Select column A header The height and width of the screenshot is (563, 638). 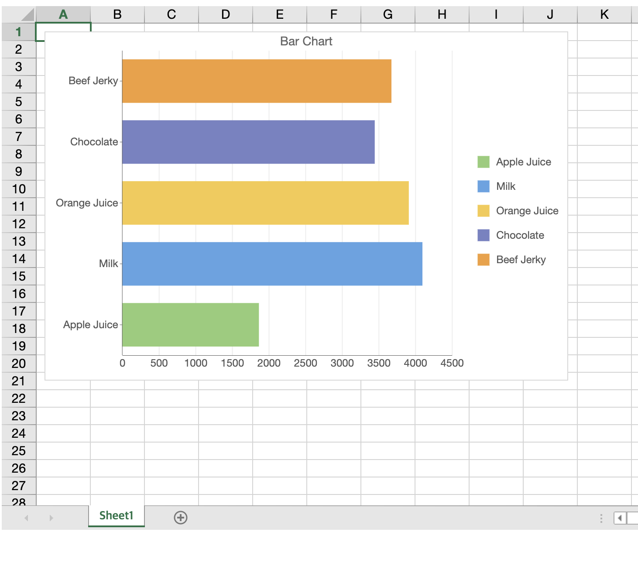pyautogui.click(x=63, y=15)
